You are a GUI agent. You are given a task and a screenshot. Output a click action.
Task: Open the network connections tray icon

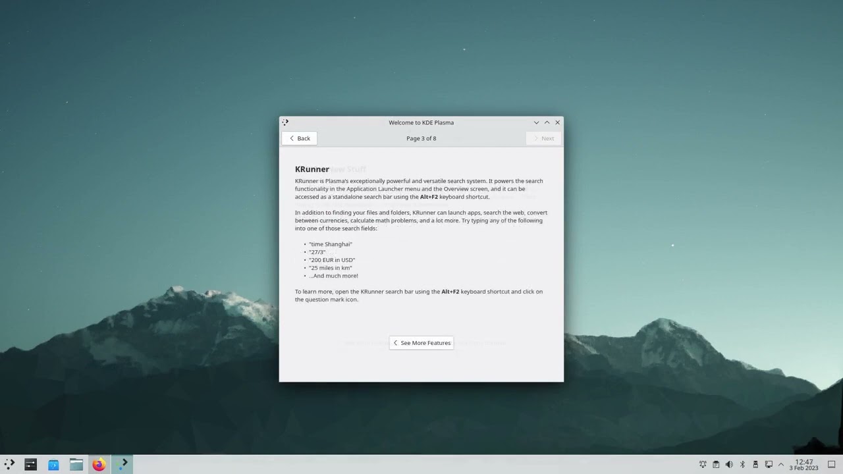pos(769,465)
